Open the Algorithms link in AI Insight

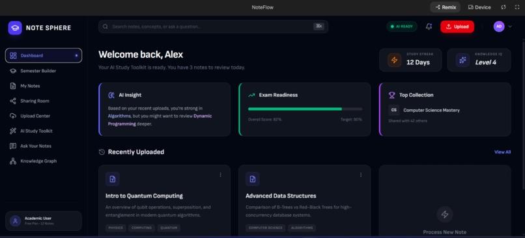(119, 116)
